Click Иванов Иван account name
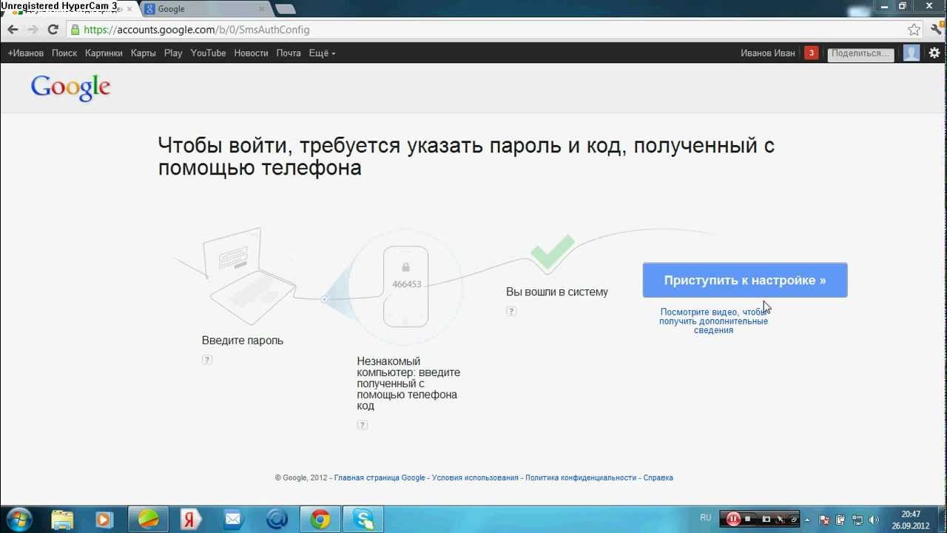The image size is (947, 533). [768, 53]
